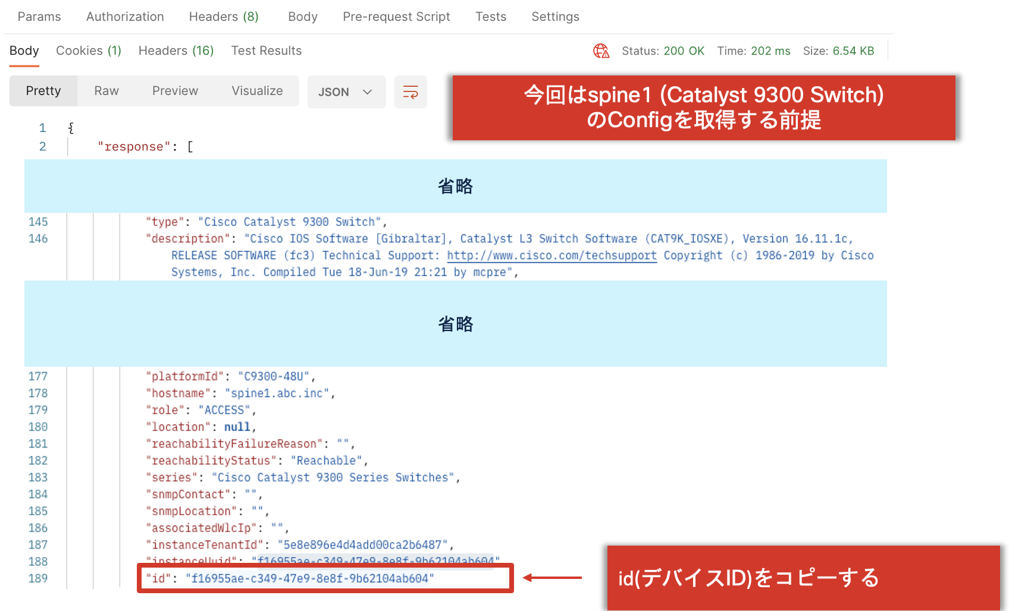Image resolution: width=1009 pixels, height=611 pixels.
Task: Go to the Settings tab
Action: (x=555, y=17)
